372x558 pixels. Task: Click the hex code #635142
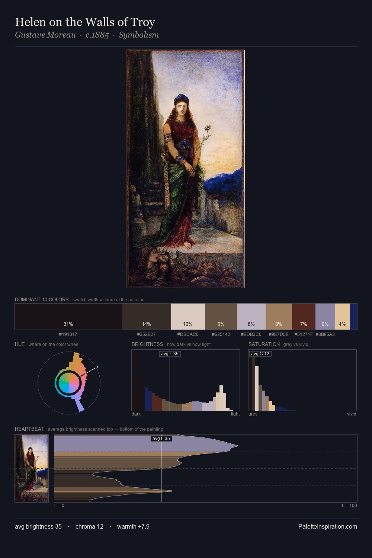coord(221,334)
